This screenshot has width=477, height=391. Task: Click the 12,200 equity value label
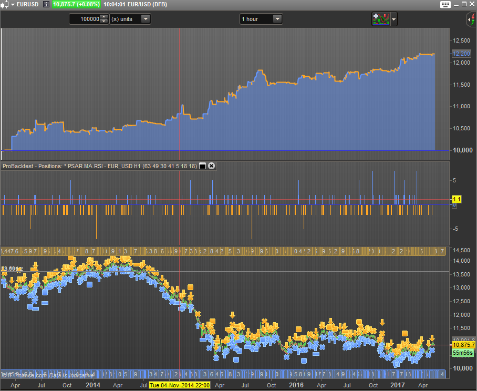pos(461,54)
